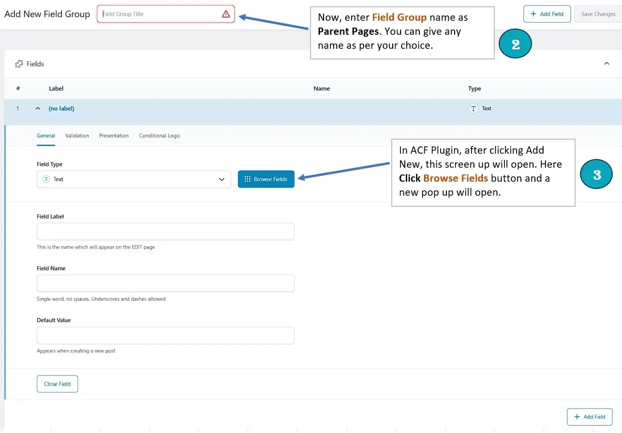
Task: Click the Field Label input box
Action: [165, 231]
